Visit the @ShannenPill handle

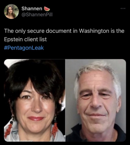[x=37, y=14]
